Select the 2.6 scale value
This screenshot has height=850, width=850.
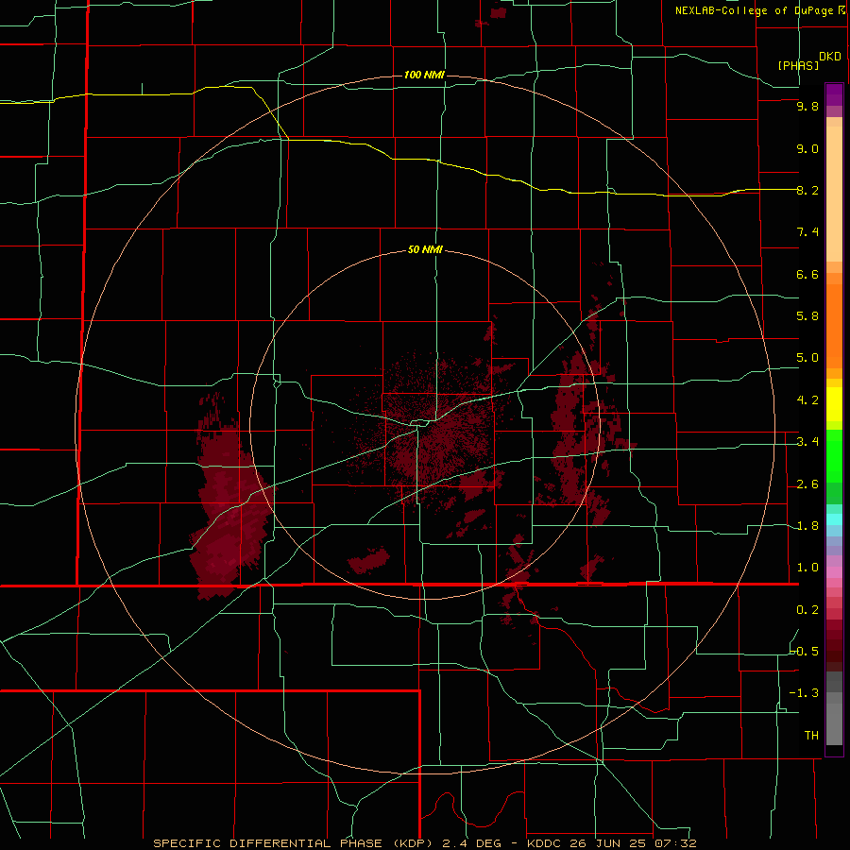807,484
